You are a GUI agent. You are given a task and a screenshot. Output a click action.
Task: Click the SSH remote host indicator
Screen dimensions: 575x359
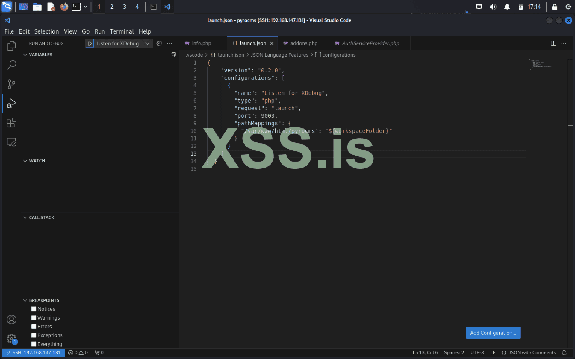coord(34,352)
